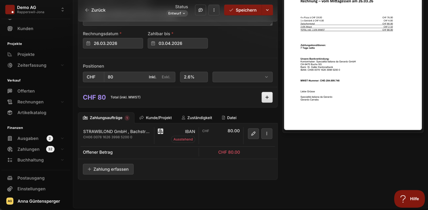
Task: Click the pencil edit icon for STRAWBLOND payment
Action: (253, 134)
